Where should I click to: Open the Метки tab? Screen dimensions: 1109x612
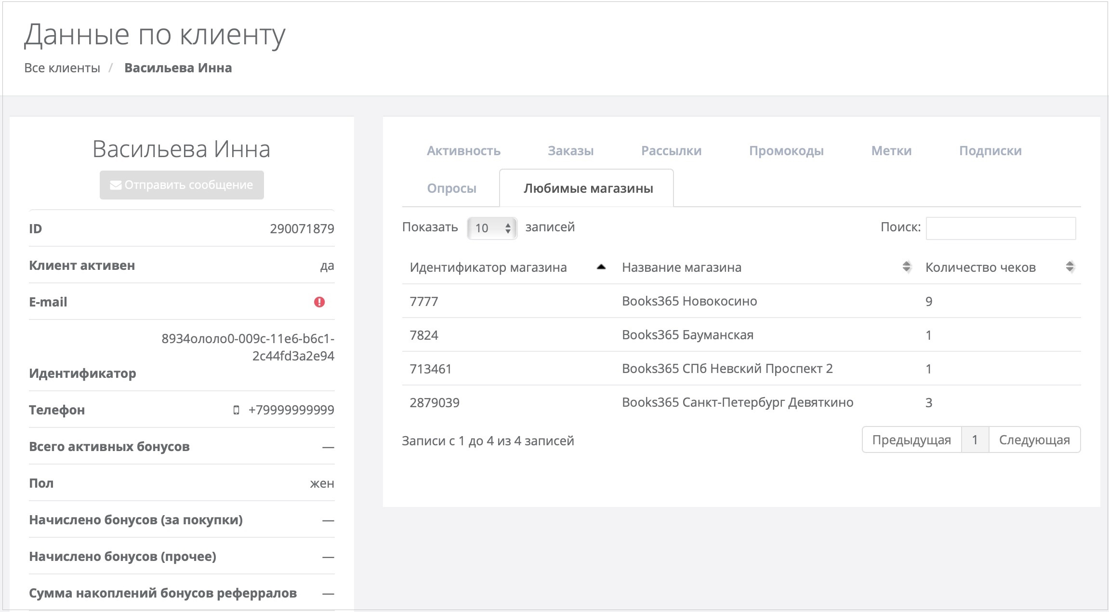pyautogui.click(x=891, y=151)
